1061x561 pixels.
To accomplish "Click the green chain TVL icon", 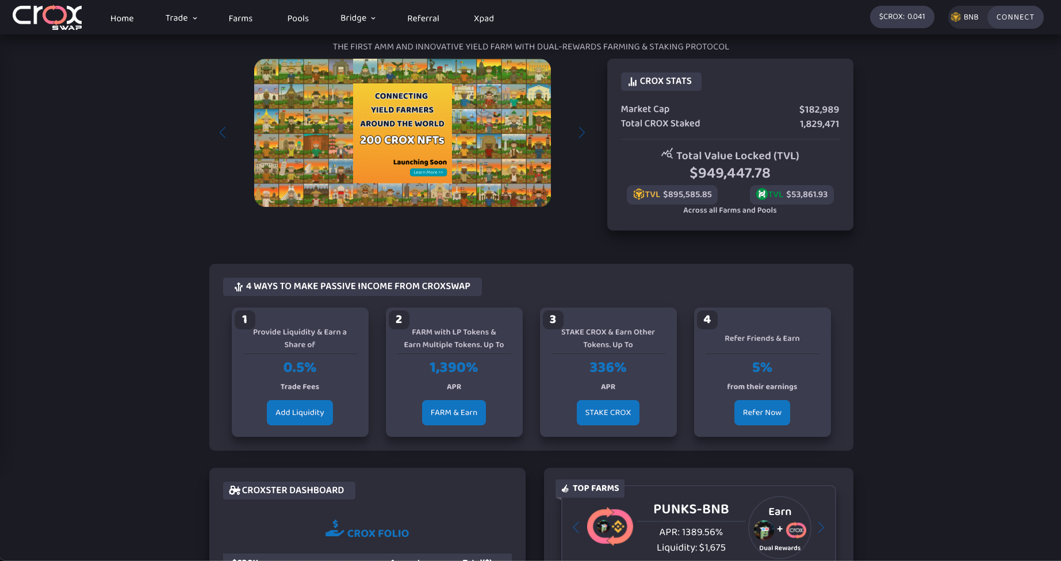I will click(x=761, y=194).
